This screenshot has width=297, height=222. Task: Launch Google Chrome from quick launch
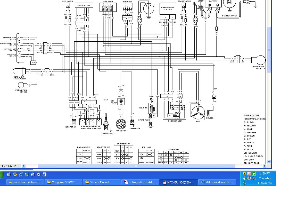(15, 174)
